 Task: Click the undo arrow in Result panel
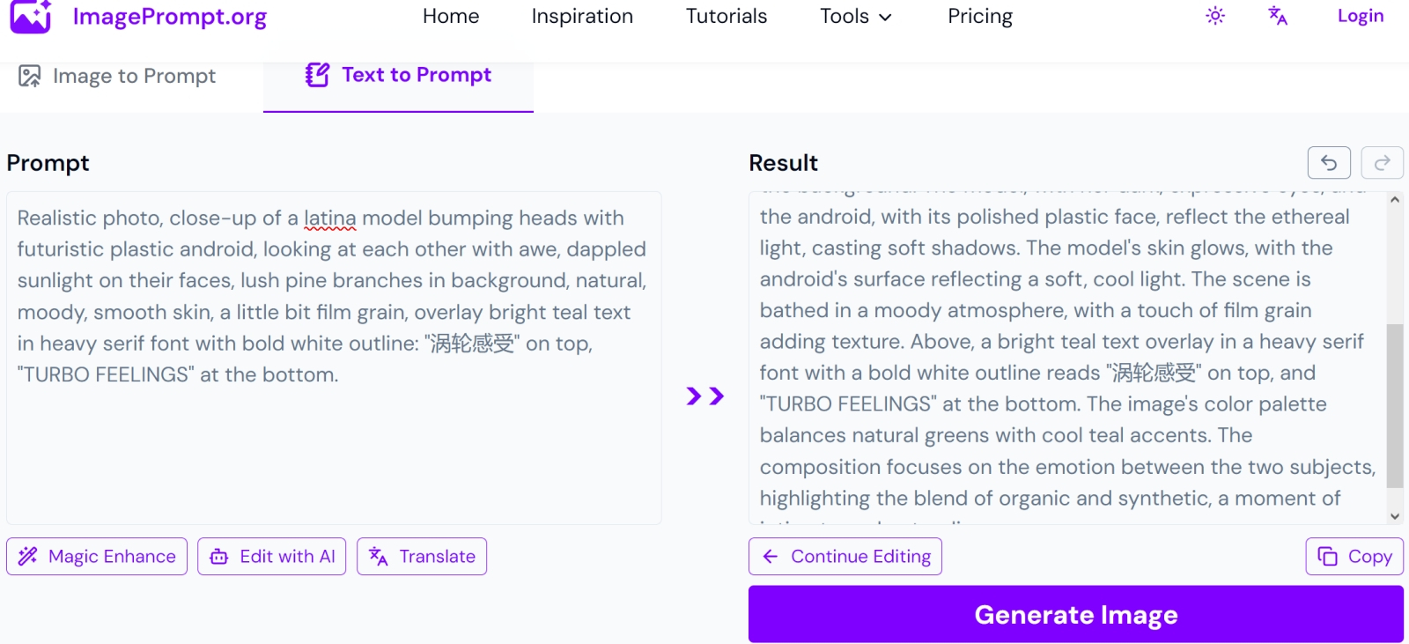[x=1329, y=163]
